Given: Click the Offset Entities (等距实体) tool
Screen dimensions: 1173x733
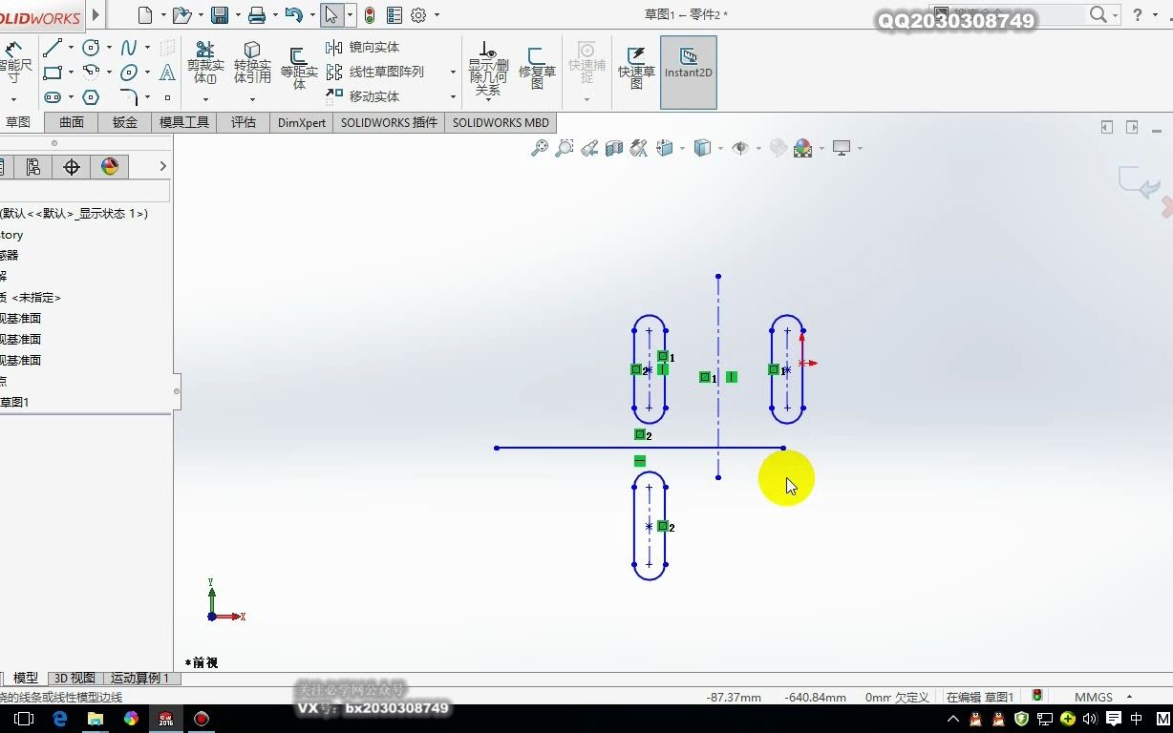Looking at the screenshot, I should (299, 65).
